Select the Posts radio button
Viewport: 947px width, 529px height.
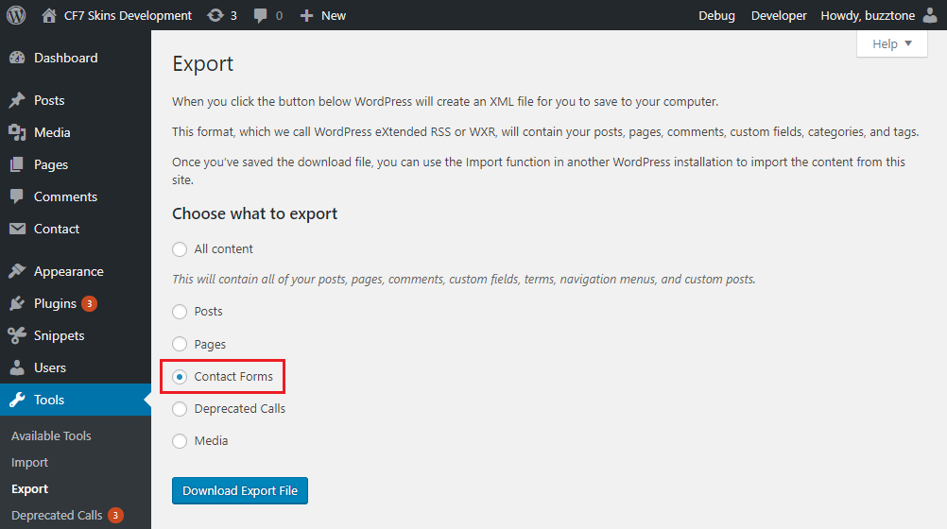pyautogui.click(x=180, y=312)
